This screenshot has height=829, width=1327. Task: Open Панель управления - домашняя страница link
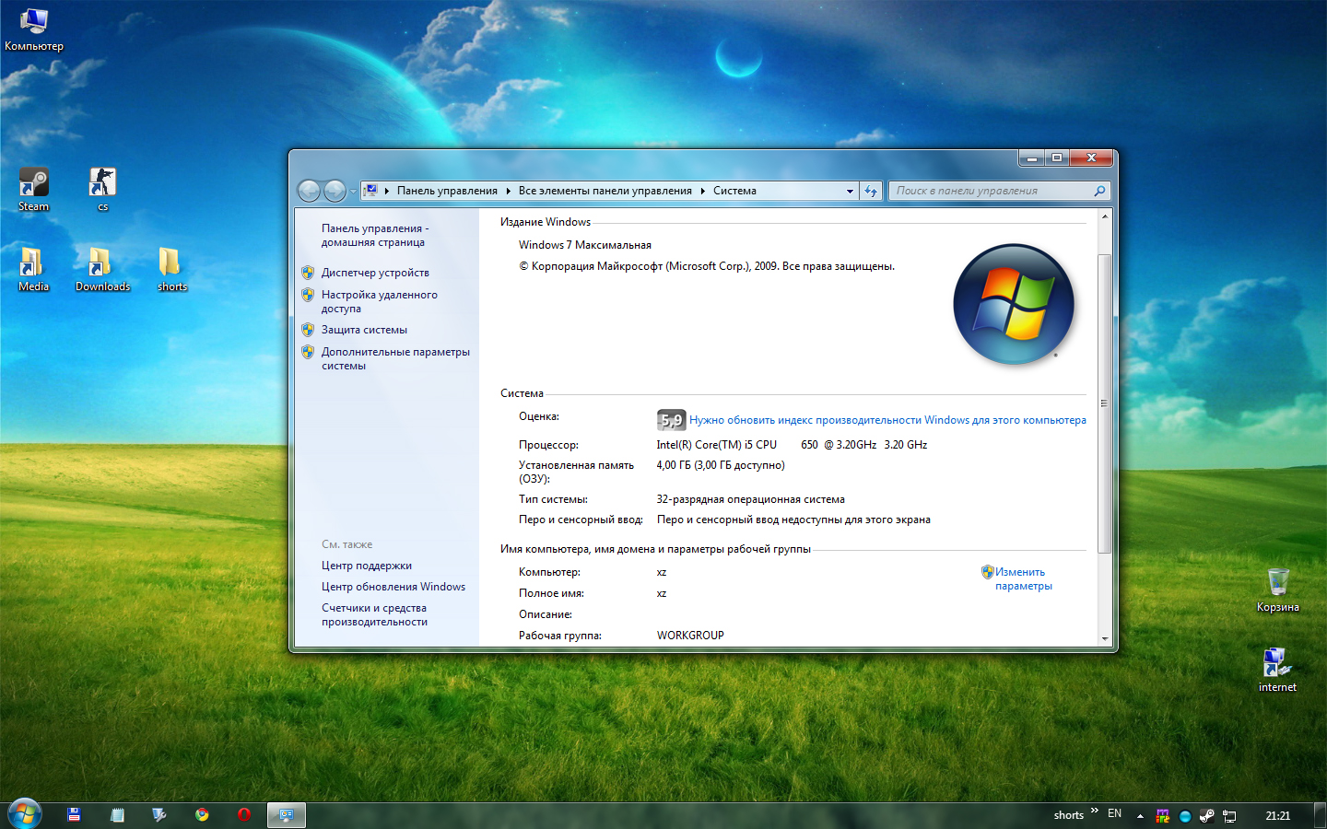click(x=374, y=235)
